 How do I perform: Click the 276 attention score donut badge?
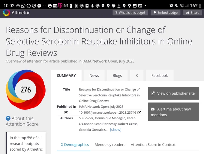click(25, 90)
